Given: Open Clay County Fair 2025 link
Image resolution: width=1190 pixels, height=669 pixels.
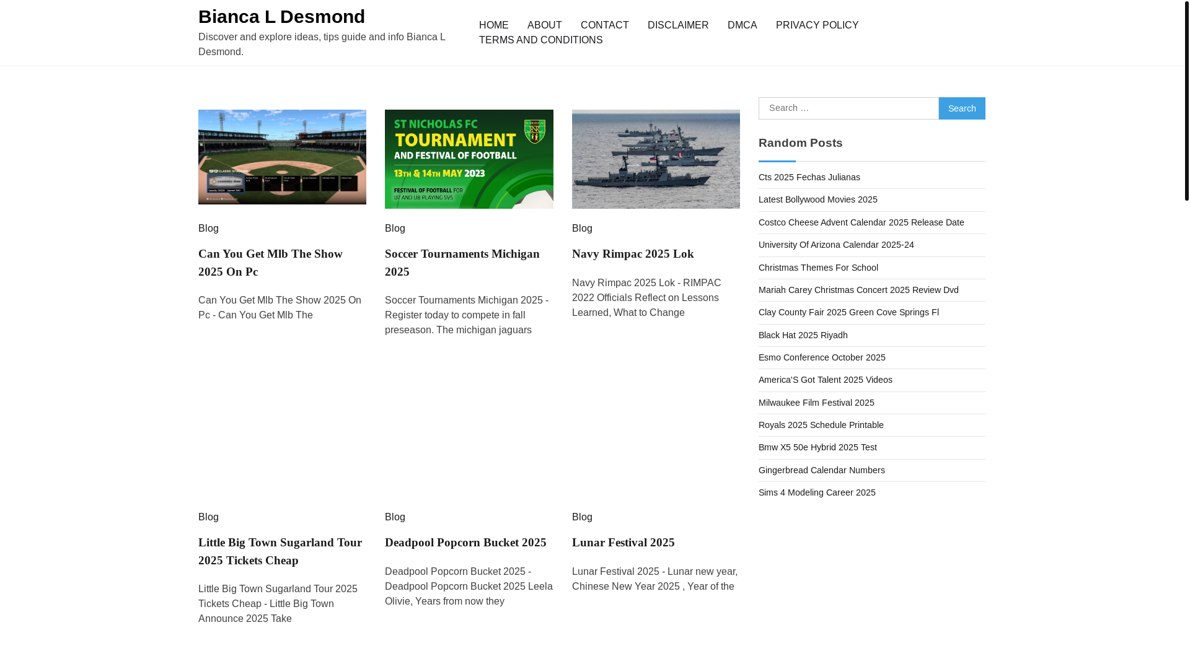Looking at the screenshot, I should coord(848,312).
